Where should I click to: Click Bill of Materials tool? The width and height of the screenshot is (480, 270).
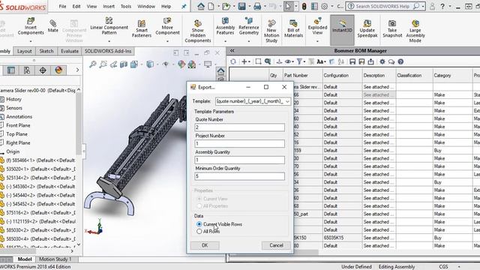click(x=293, y=28)
